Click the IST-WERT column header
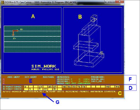Viewport: 140px width, 110px height. tap(30, 77)
